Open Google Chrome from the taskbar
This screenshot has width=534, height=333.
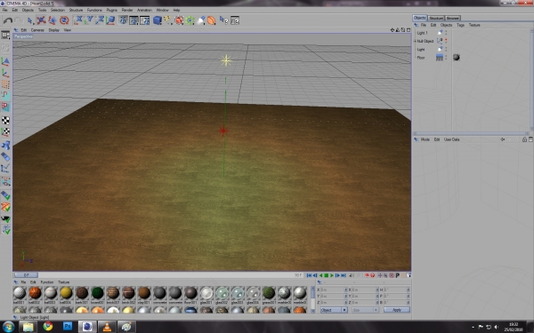(x=48, y=326)
